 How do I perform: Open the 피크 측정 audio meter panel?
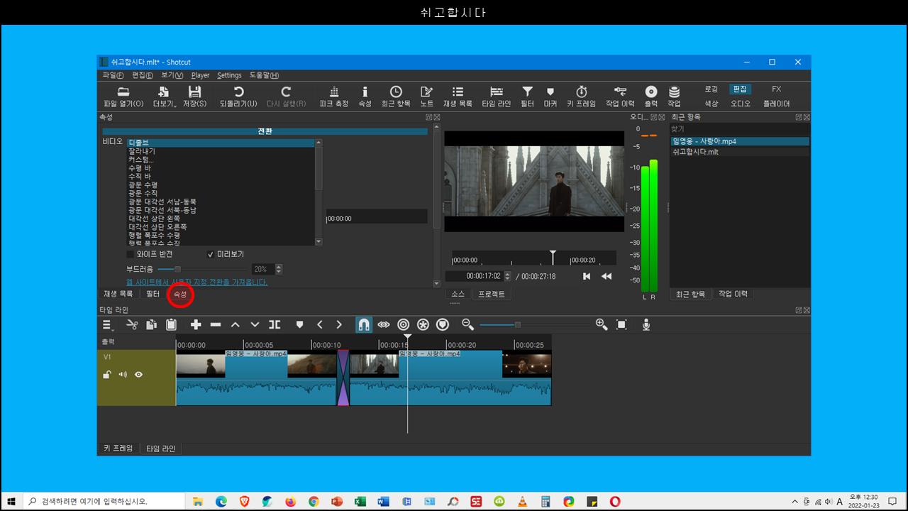click(x=334, y=97)
